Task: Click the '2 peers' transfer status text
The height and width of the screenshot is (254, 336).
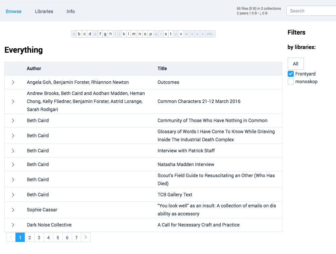Action: tap(252, 13)
